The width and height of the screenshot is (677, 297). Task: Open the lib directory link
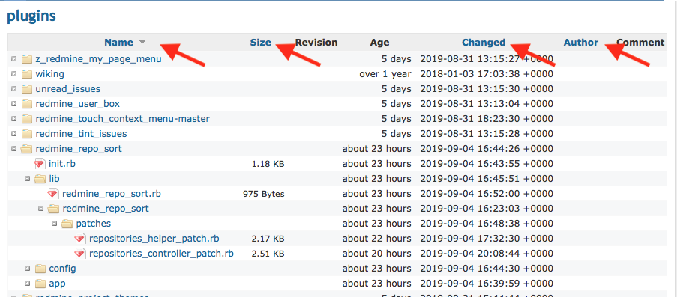coord(54,179)
